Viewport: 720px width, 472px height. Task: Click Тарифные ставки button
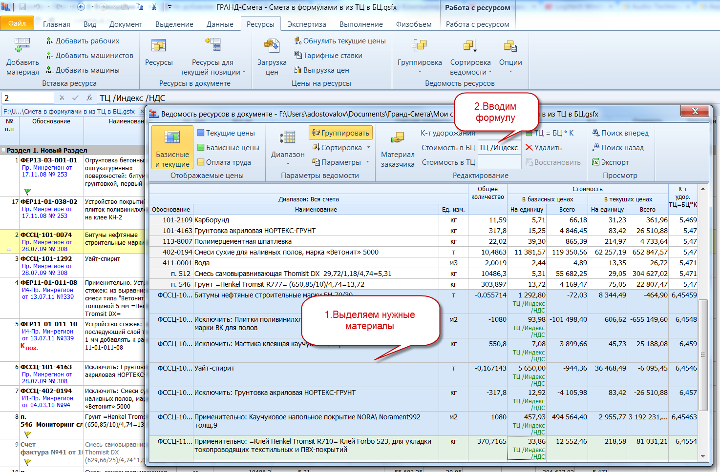pos(328,56)
